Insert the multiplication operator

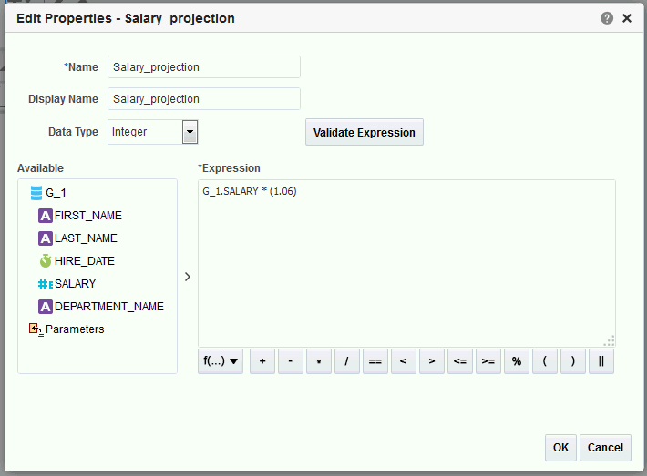pos(319,361)
